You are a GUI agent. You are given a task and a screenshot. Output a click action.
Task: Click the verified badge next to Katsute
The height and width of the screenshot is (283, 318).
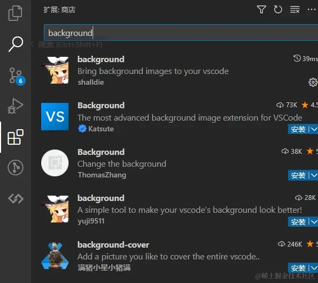[x=82, y=129]
